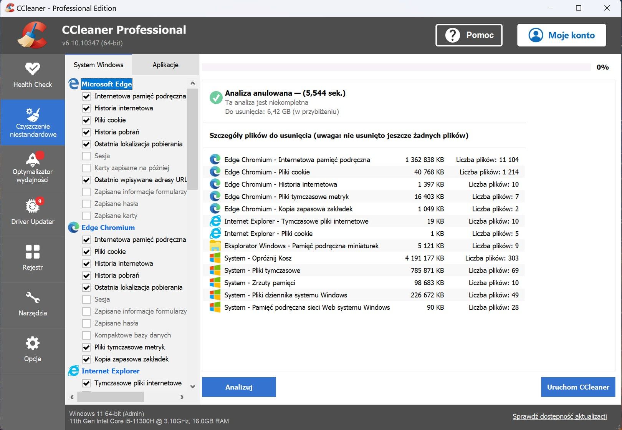This screenshot has width=622, height=430.
Task: Open the Opcje gear icon
Action: coord(33,343)
